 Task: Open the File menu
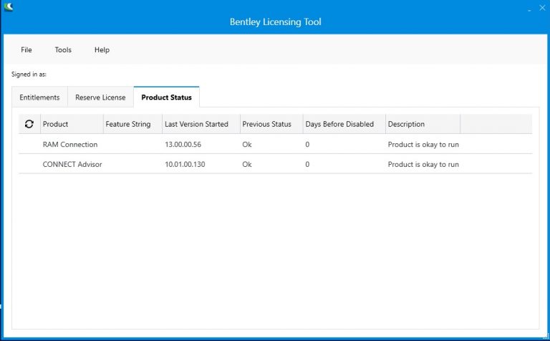tap(26, 50)
